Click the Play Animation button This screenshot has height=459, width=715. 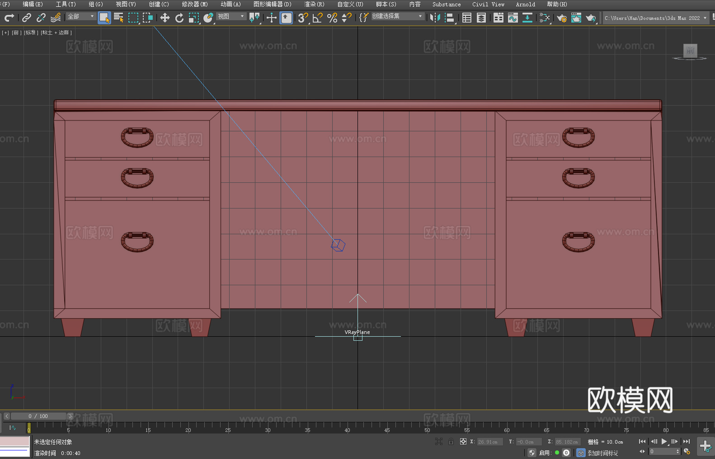click(x=664, y=441)
